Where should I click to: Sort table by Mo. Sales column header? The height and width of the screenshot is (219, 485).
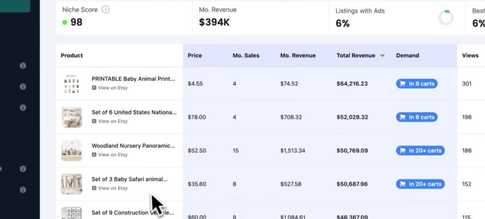(246, 55)
